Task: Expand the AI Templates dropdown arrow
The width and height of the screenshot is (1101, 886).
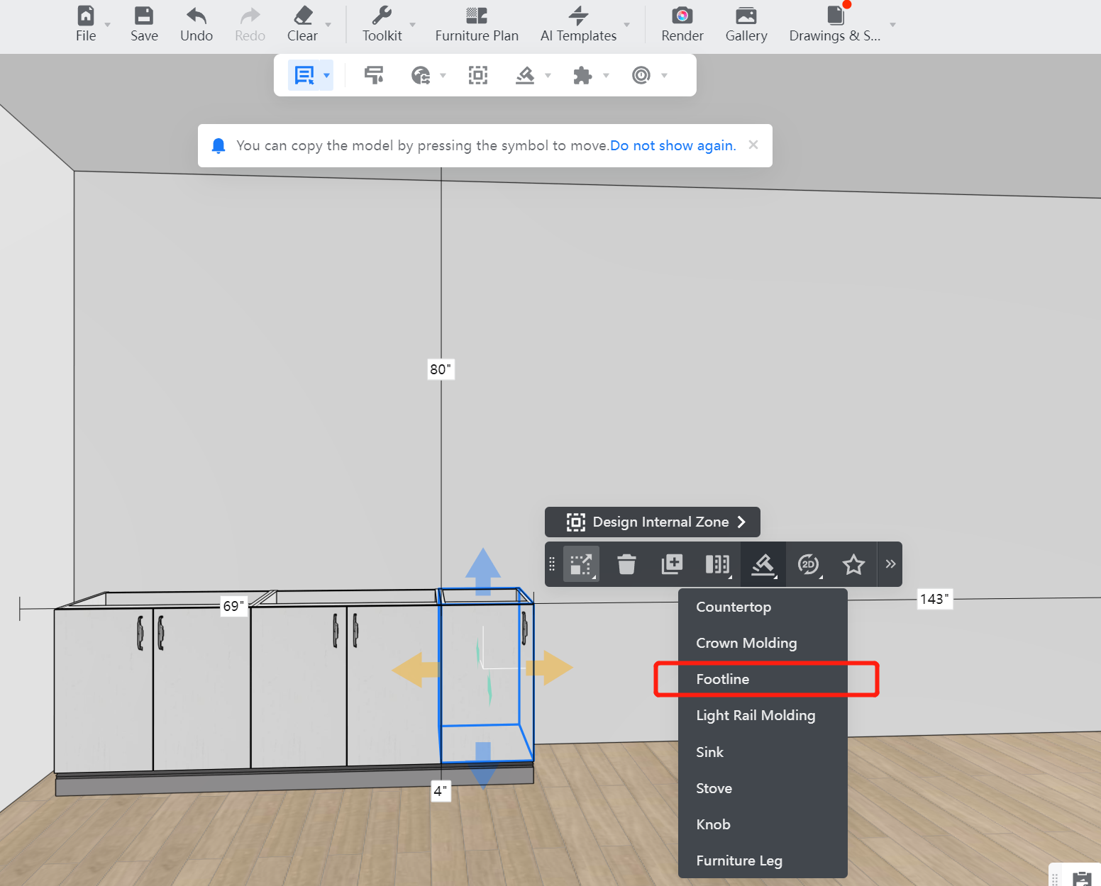Action: (626, 25)
